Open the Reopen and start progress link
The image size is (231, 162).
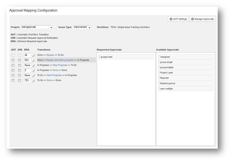60,60
